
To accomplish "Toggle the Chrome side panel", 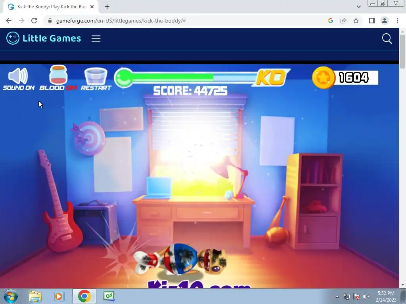I will pos(372,21).
